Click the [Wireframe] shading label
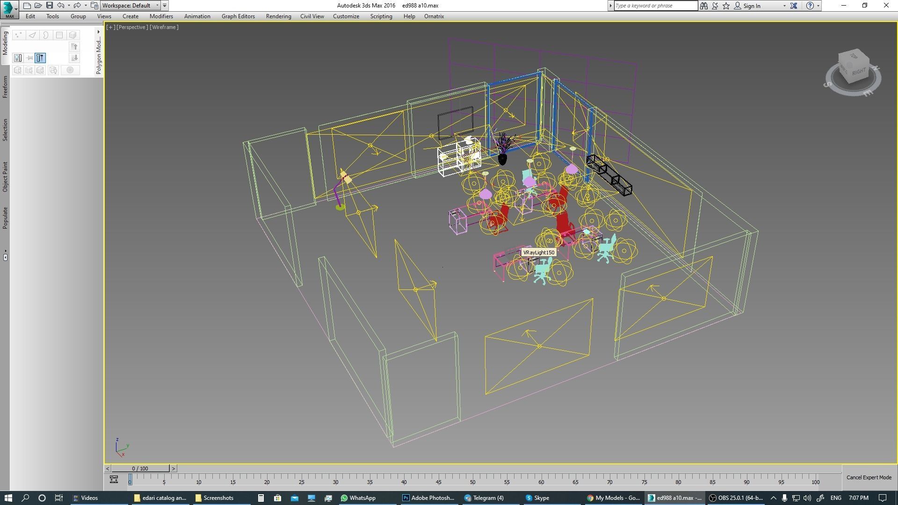Image resolution: width=898 pixels, height=505 pixels. [x=164, y=27]
